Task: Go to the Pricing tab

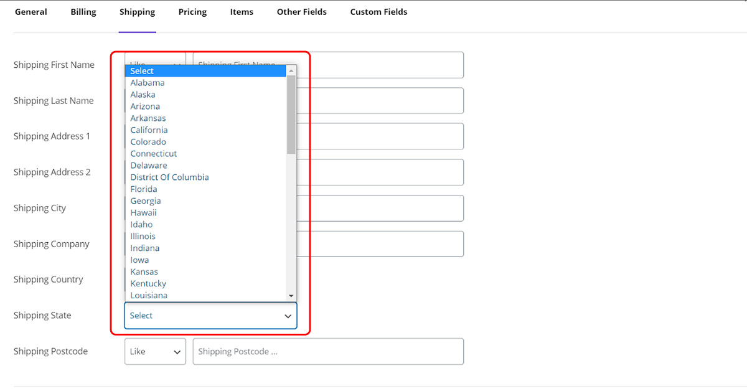Action: point(192,12)
